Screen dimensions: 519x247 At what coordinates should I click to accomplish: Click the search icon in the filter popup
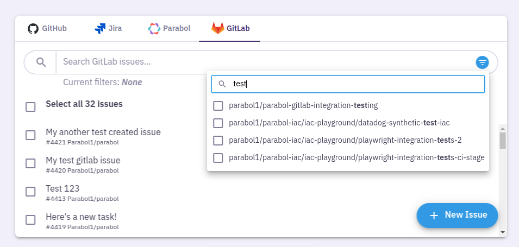(222, 84)
